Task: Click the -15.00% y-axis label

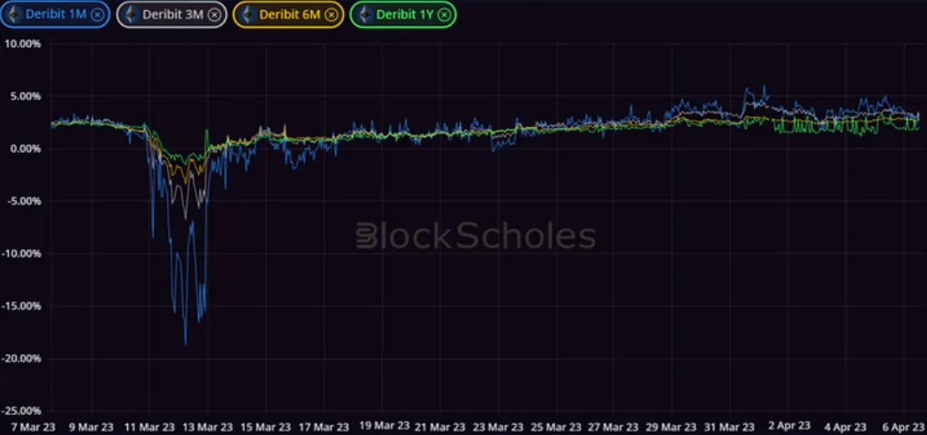Action: click(x=21, y=306)
